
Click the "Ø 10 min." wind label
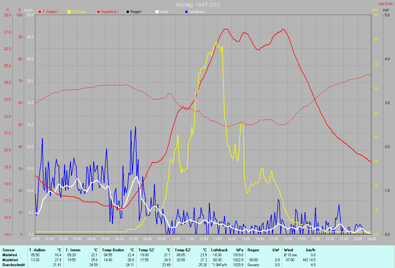[x=291, y=255]
